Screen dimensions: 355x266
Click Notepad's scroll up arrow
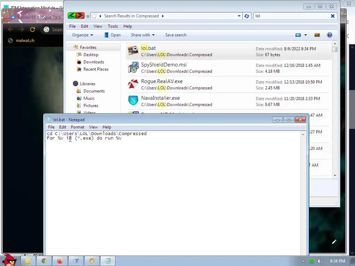click(303, 134)
